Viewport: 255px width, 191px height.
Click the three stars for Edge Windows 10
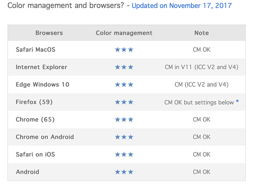[x=124, y=84]
